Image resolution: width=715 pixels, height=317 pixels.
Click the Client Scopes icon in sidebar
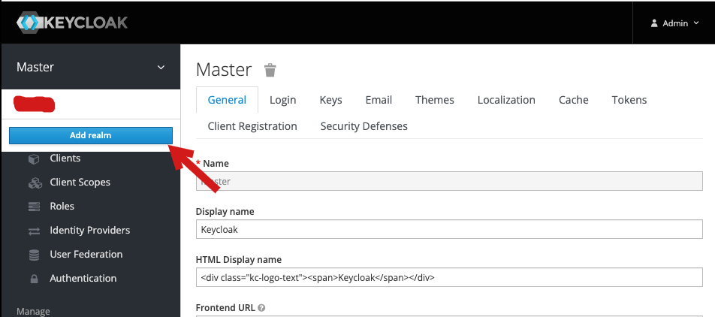pyautogui.click(x=34, y=183)
